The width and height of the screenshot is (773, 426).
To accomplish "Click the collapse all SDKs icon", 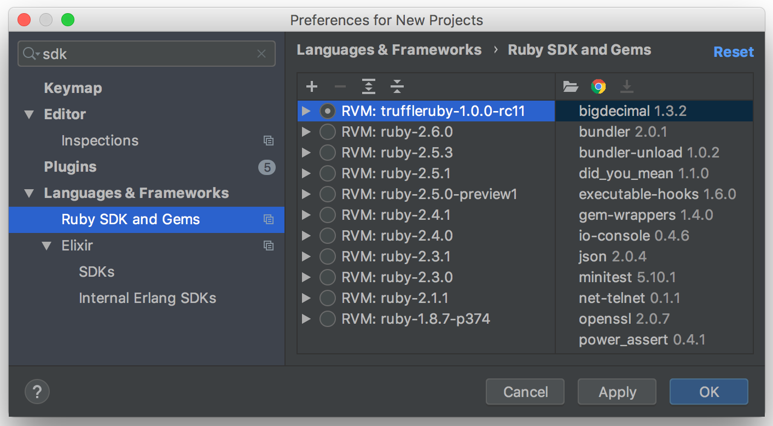I will 397,86.
